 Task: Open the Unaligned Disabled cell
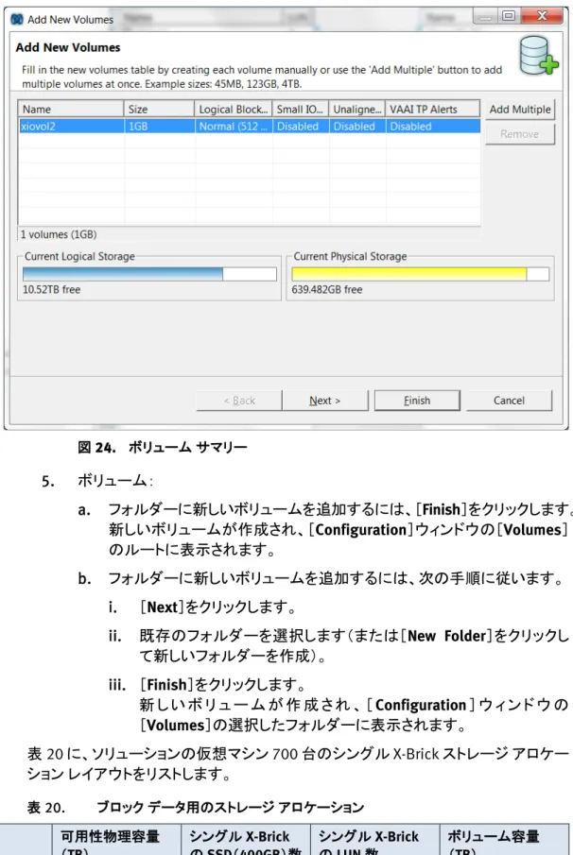point(357,126)
